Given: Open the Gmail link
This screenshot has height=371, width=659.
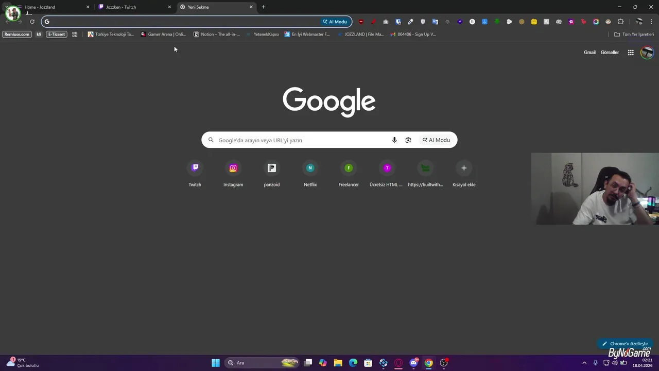Looking at the screenshot, I should [x=589, y=53].
